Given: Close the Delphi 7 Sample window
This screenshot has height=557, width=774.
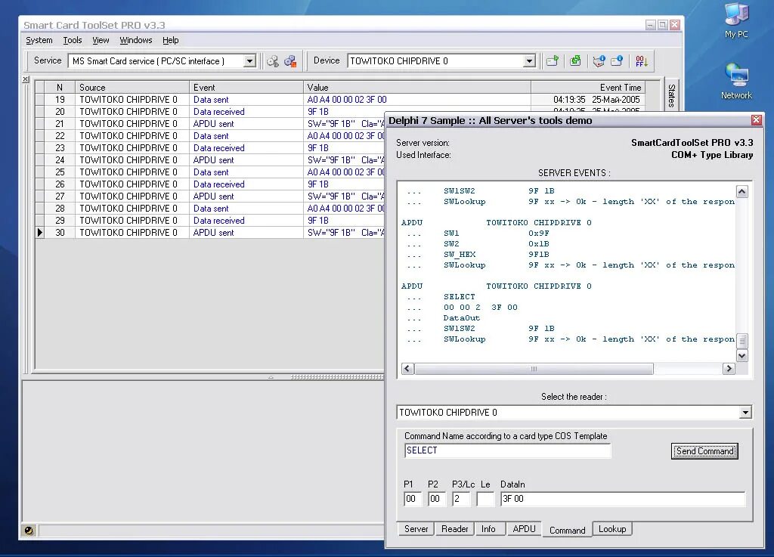Looking at the screenshot, I should tap(756, 120).
